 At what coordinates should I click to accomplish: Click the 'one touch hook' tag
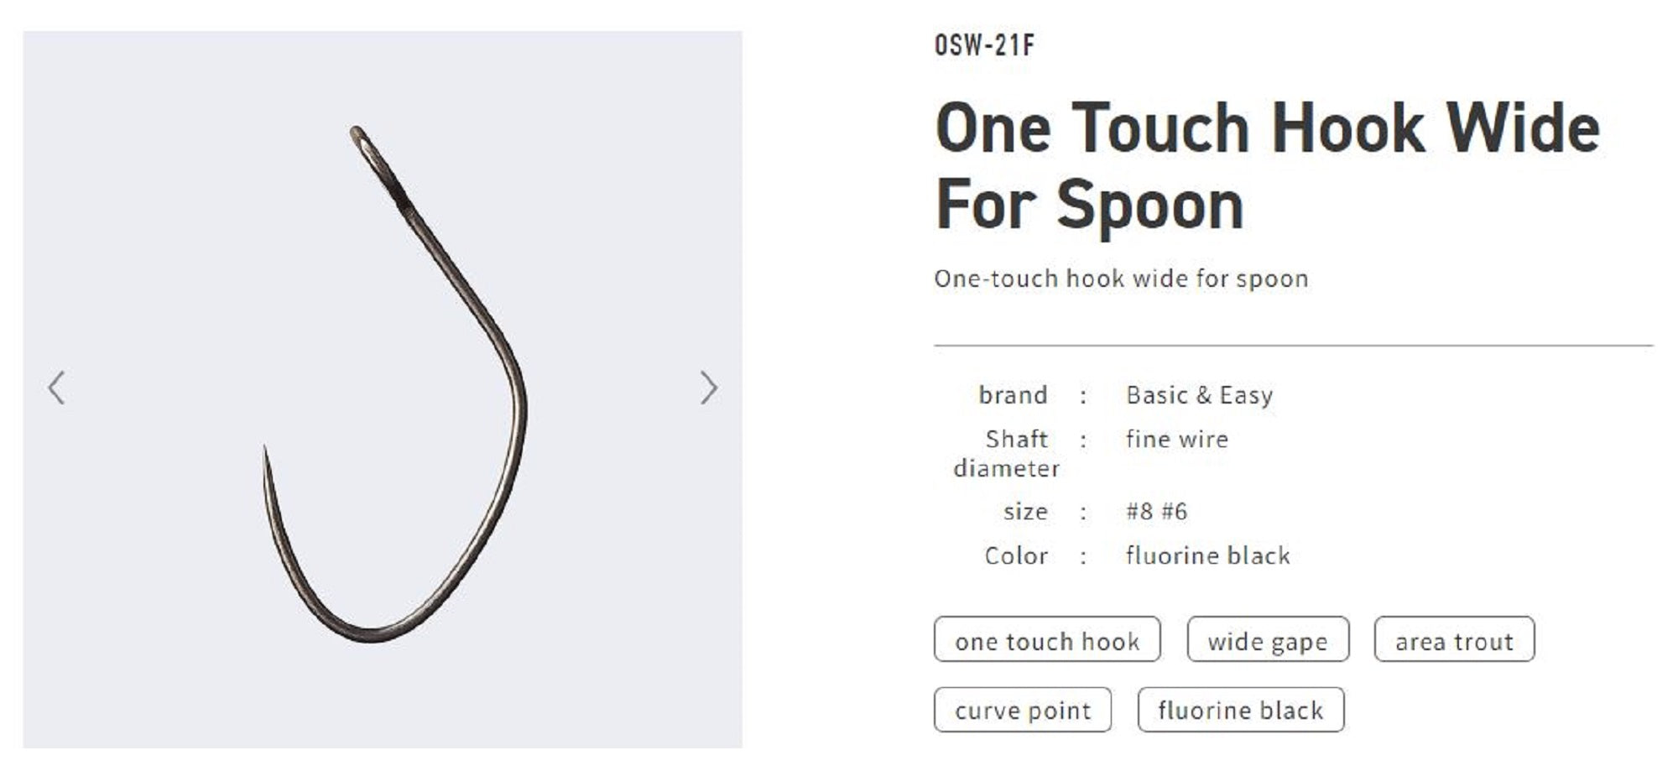coord(1047,640)
